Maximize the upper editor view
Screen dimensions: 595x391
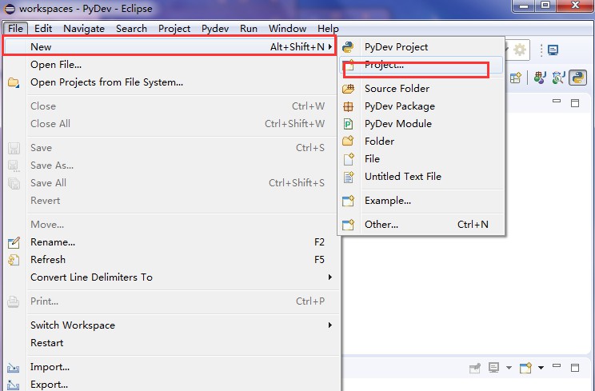(575, 103)
